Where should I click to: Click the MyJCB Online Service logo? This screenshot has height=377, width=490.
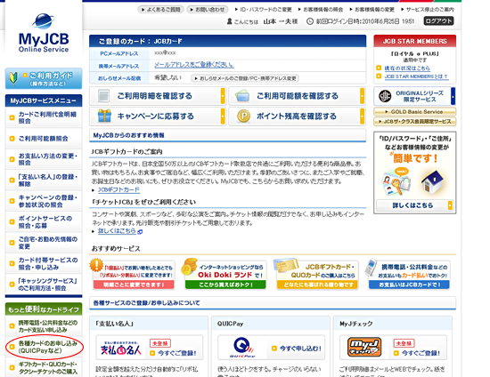(x=44, y=33)
